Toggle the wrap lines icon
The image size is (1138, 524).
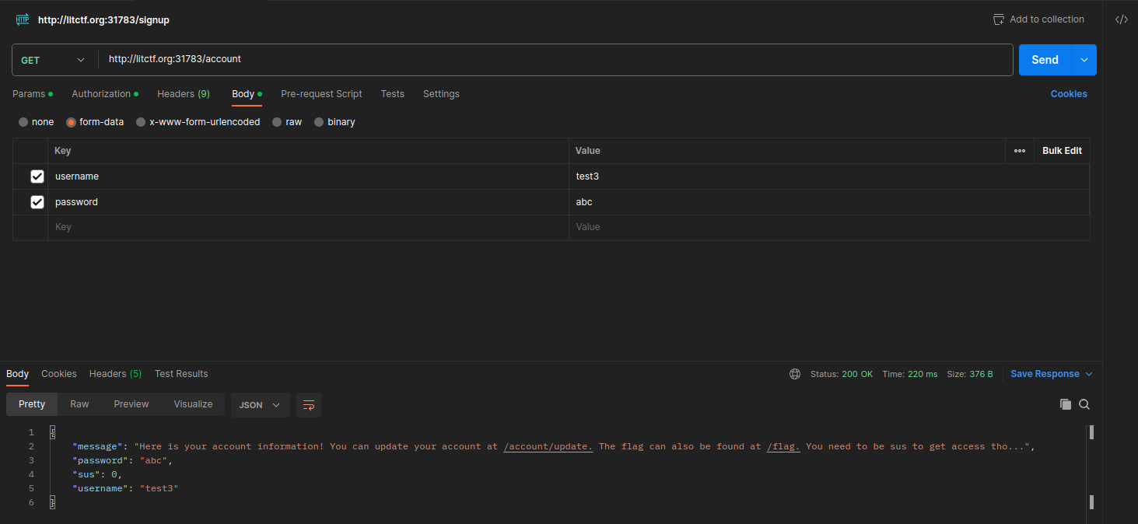click(309, 405)
